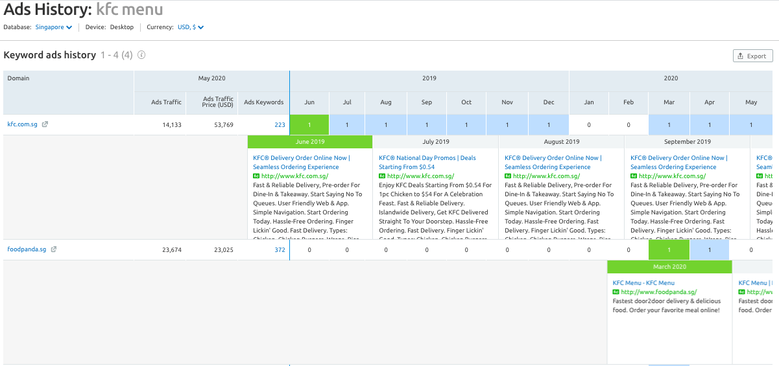The width and height of the screenshot is (779, 366).
Task: Open foodpanda.sg Ads Keywords value 372
Action: pos(280,249)
